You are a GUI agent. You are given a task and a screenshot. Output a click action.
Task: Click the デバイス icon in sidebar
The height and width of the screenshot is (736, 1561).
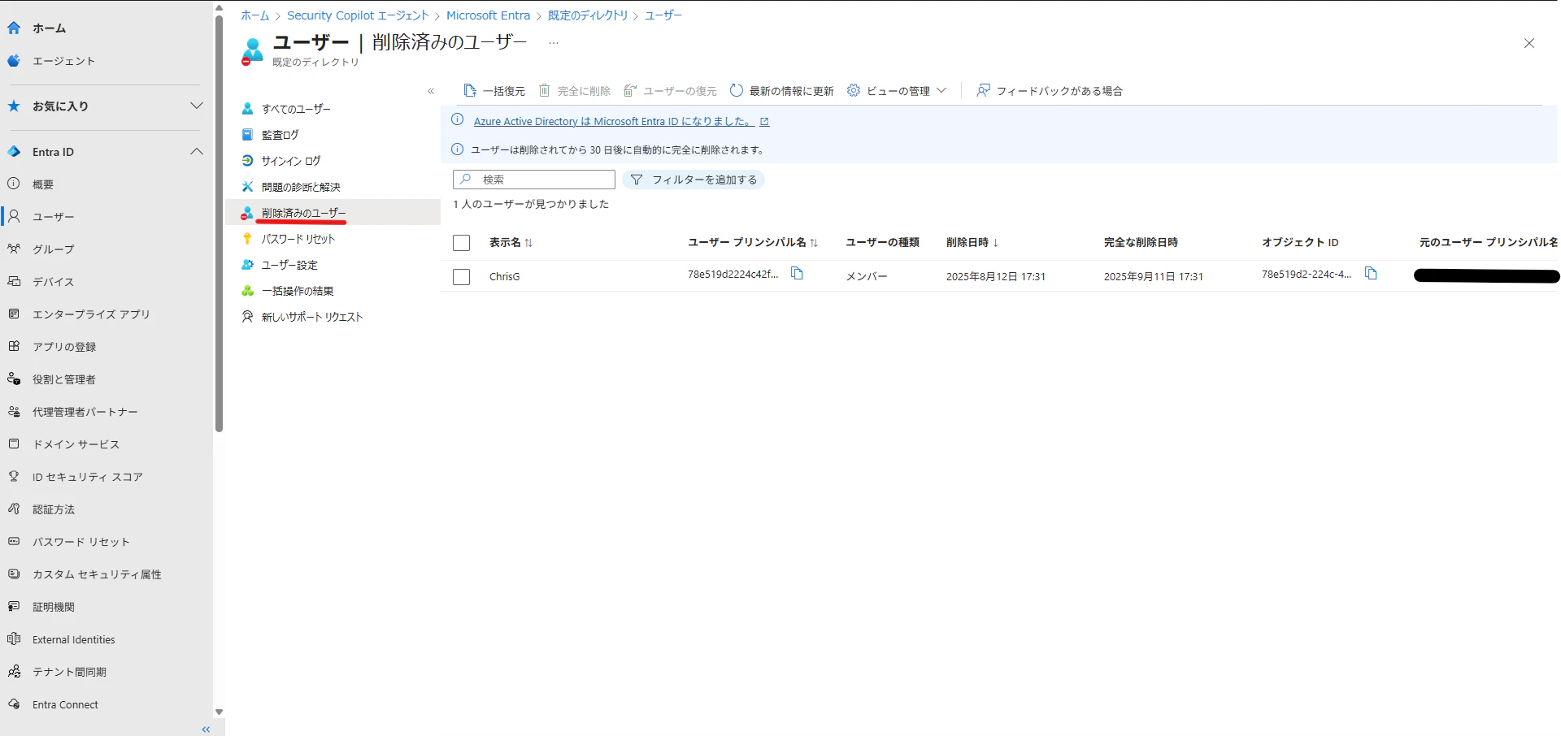point(14,281)
